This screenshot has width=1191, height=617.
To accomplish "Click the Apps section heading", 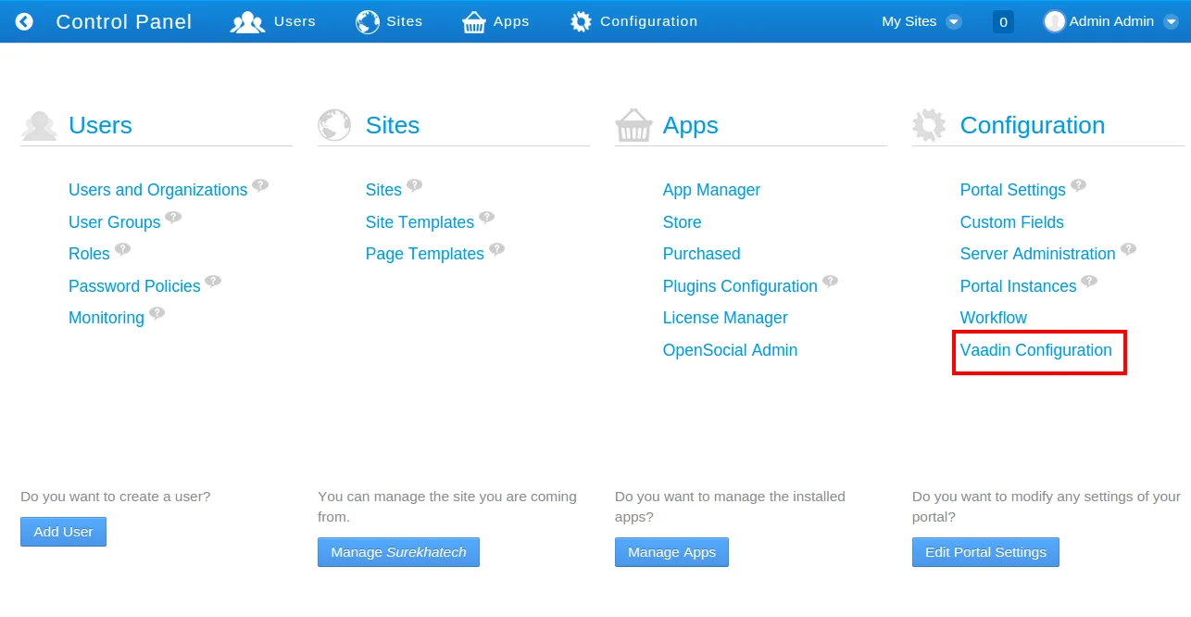I will [x=690, y=125].
